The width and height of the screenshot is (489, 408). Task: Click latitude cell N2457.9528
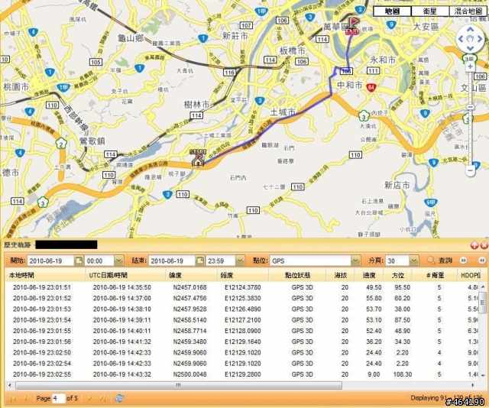(190, 309)
